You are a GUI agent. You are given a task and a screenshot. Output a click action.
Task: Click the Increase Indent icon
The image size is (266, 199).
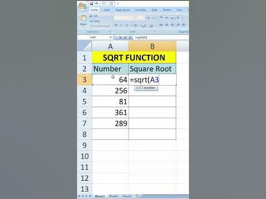point(183,24)
